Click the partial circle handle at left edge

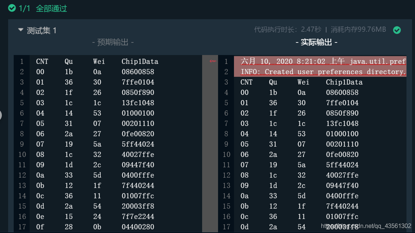(x=1, y=115)
